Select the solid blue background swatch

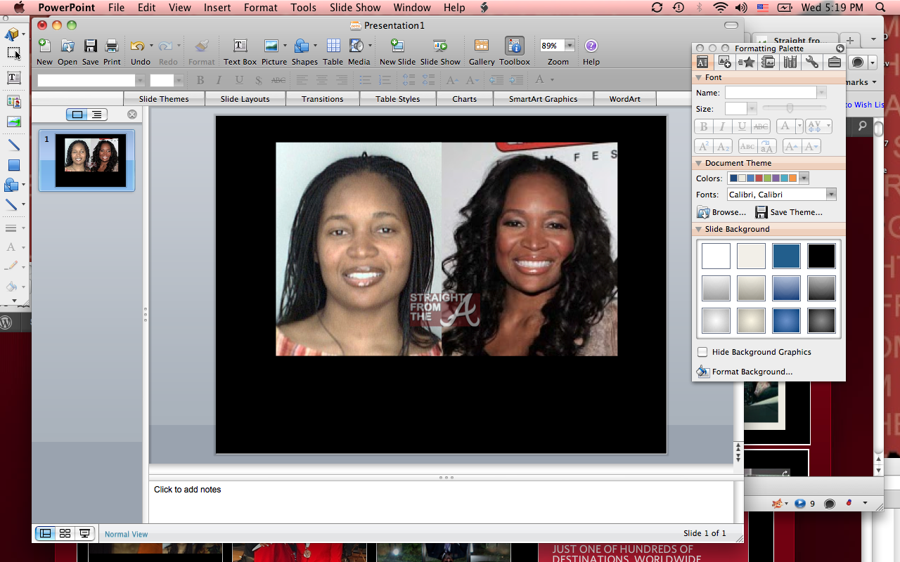tap(786, 256)
